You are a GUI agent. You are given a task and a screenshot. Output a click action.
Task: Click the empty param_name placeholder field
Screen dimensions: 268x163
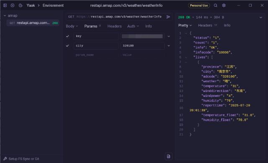pyautogui.click(x=96, y=55)
